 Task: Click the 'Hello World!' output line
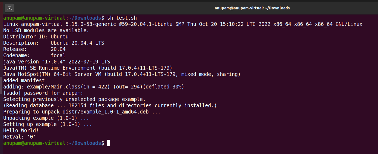point(21,131)
